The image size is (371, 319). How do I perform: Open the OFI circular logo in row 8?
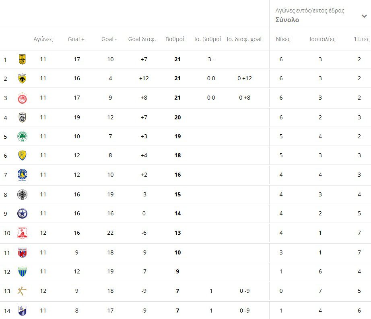22,194
